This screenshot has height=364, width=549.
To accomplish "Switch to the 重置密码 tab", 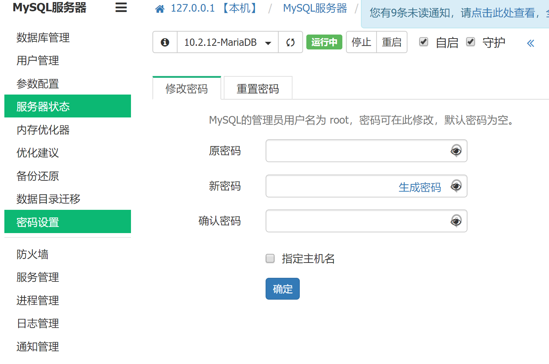I will [258, 88].
